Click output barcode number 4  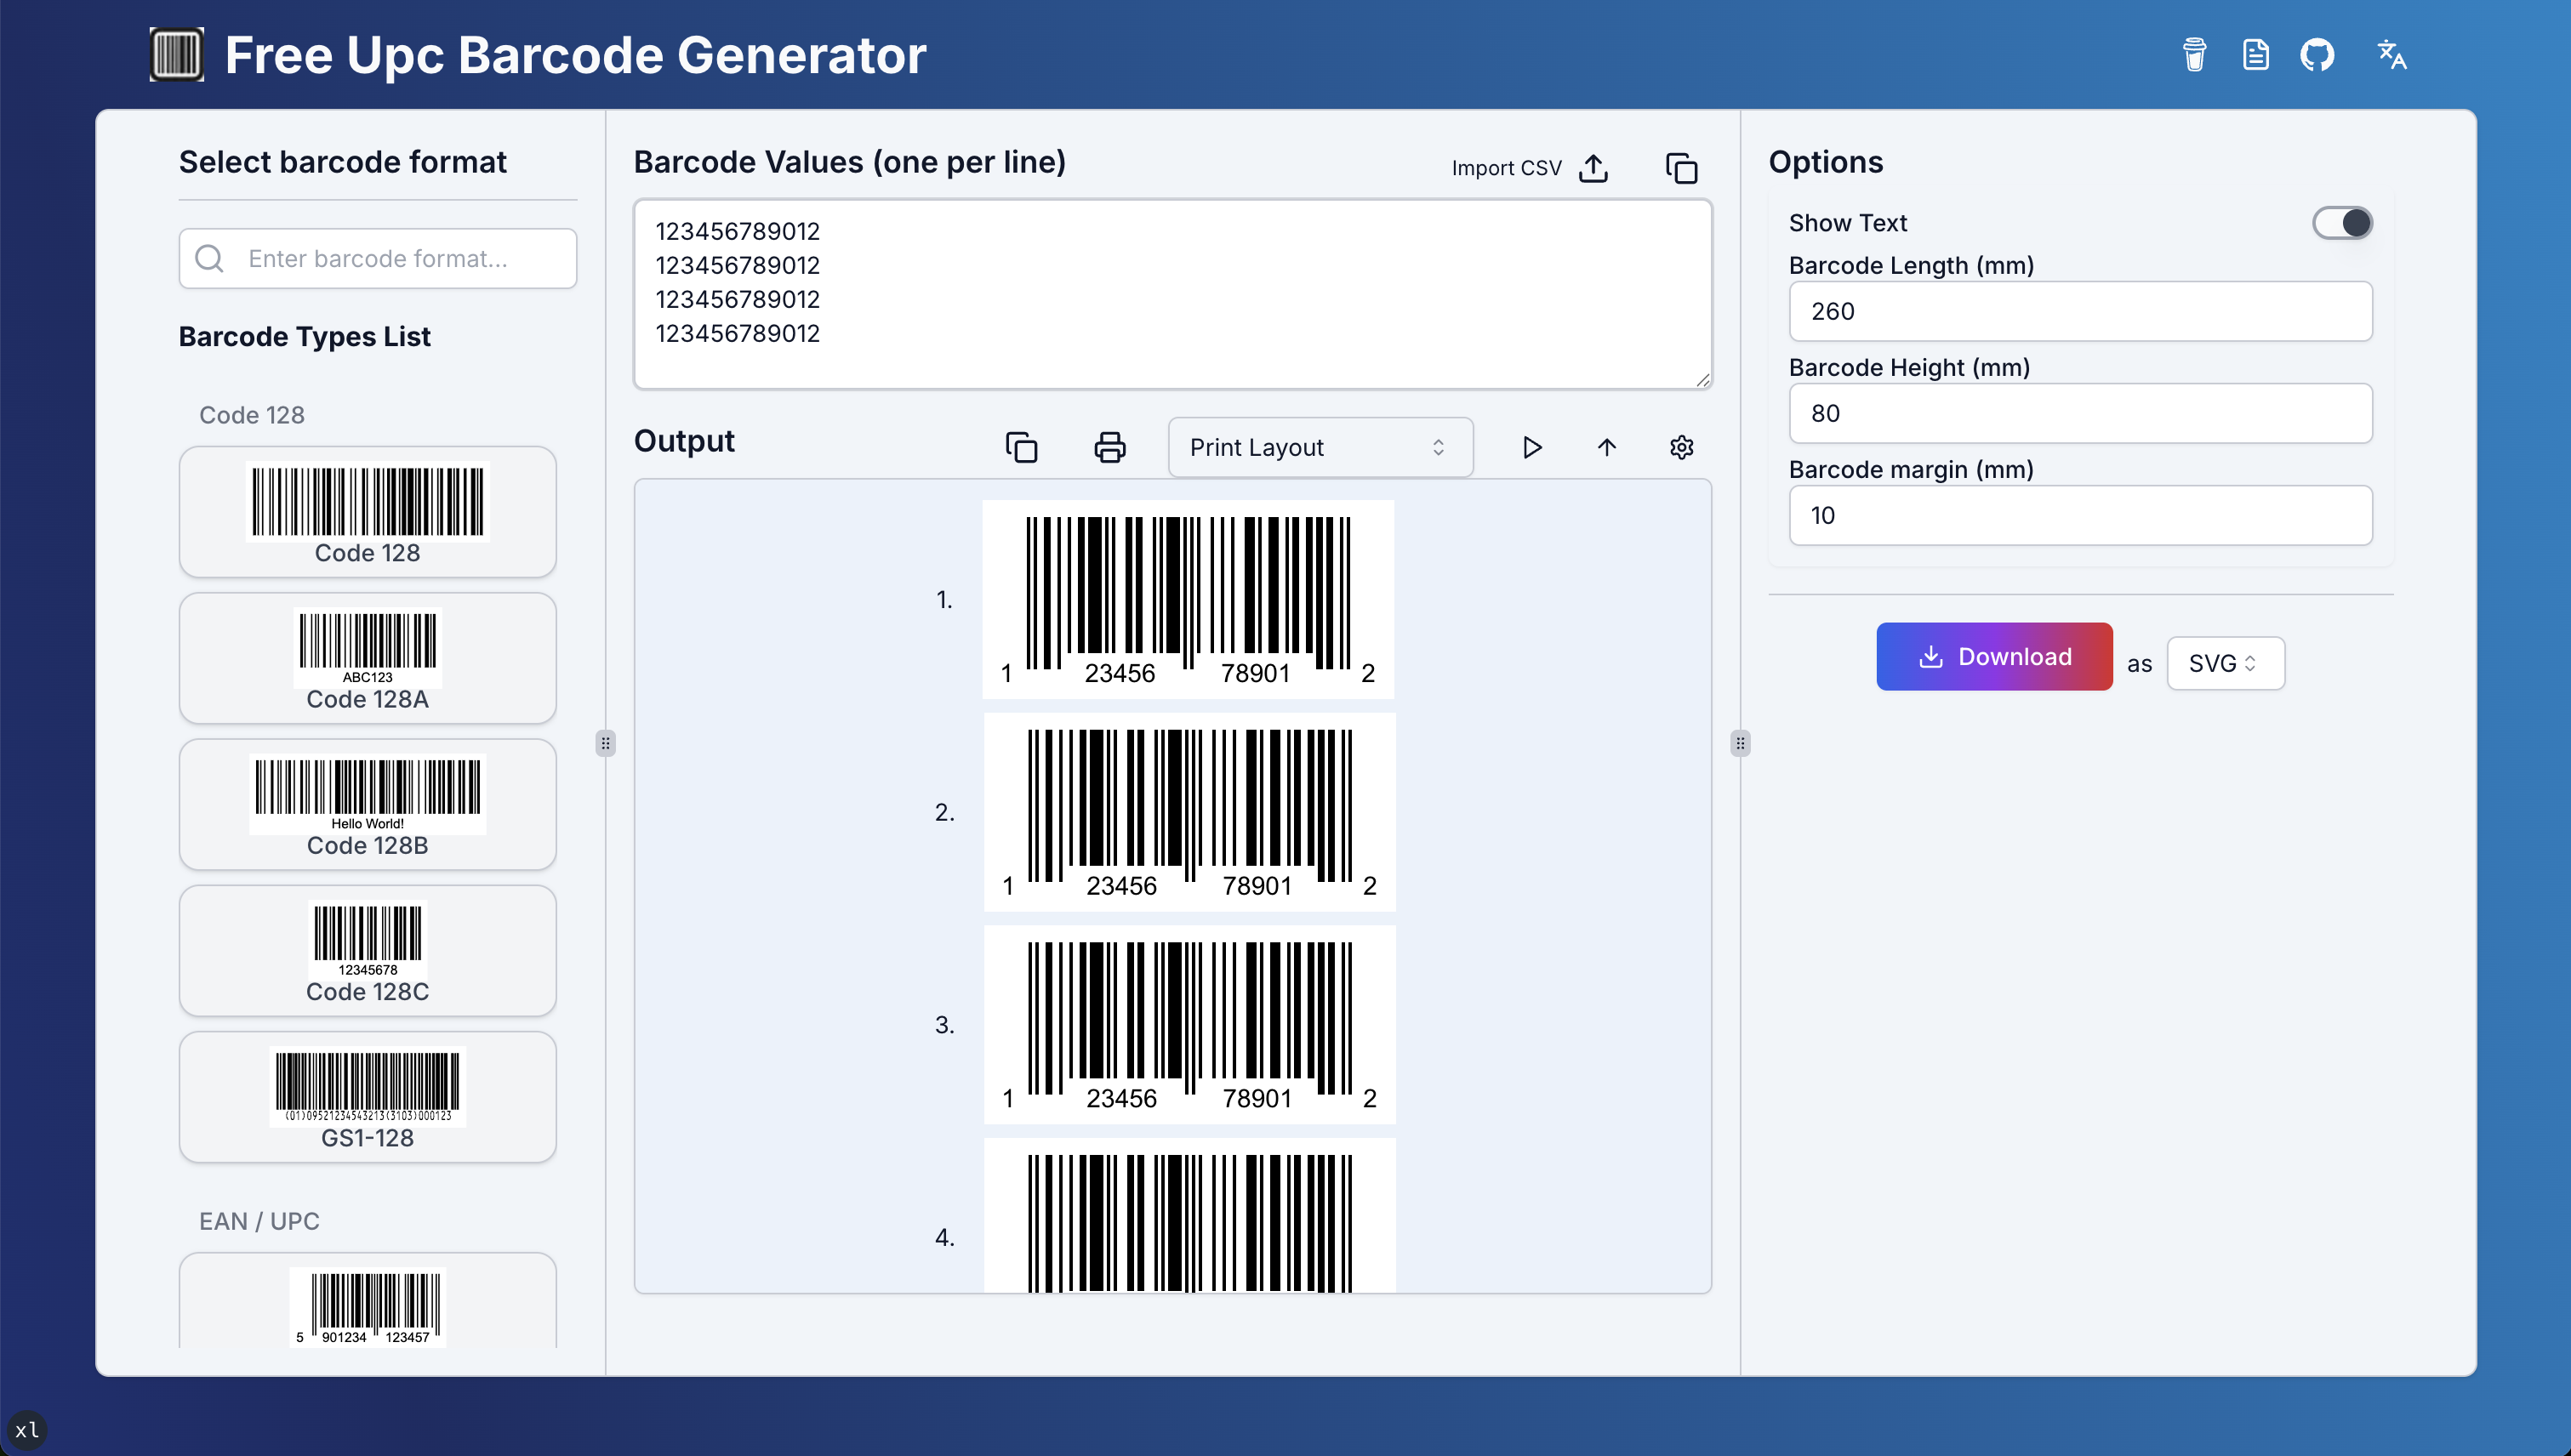coord(1189,1216)
